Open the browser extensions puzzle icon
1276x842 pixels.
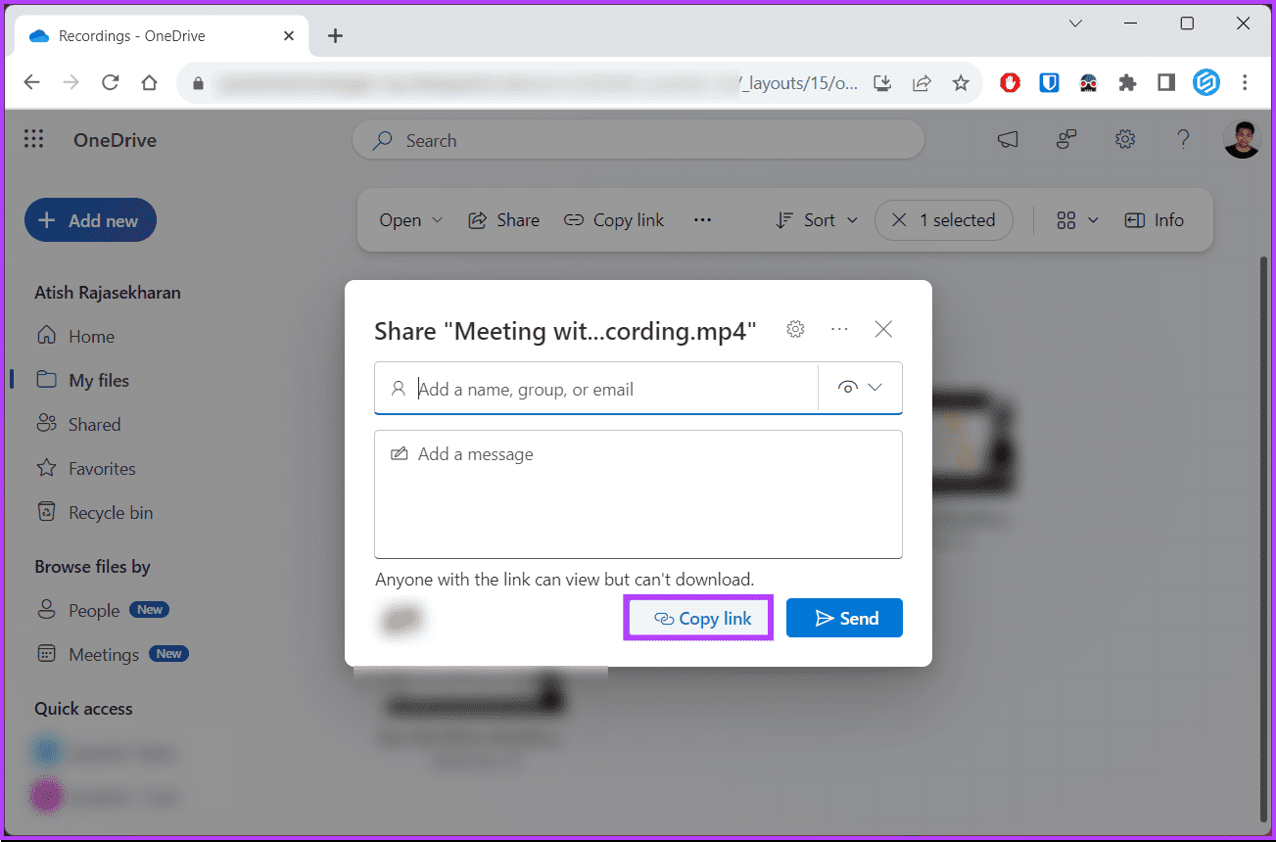1127,83
